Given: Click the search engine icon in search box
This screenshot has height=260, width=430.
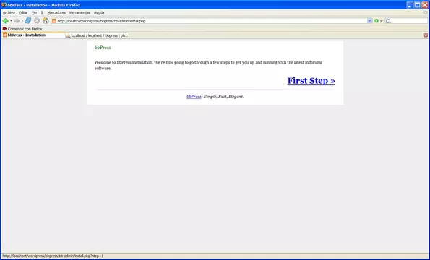Looking at the screenshot, I should tap(388, 21).
